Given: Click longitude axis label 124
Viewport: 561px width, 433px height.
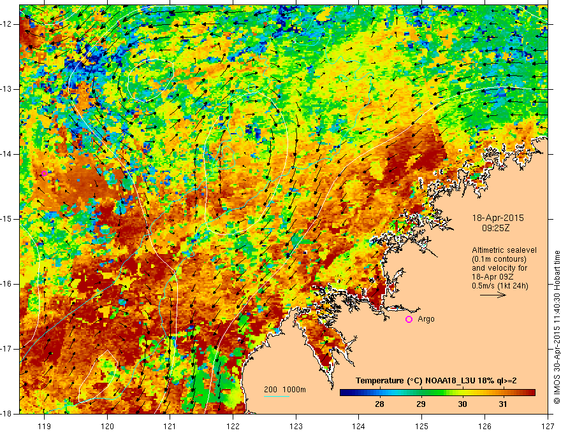Looking at the screenshot, I should click(359, 426).
